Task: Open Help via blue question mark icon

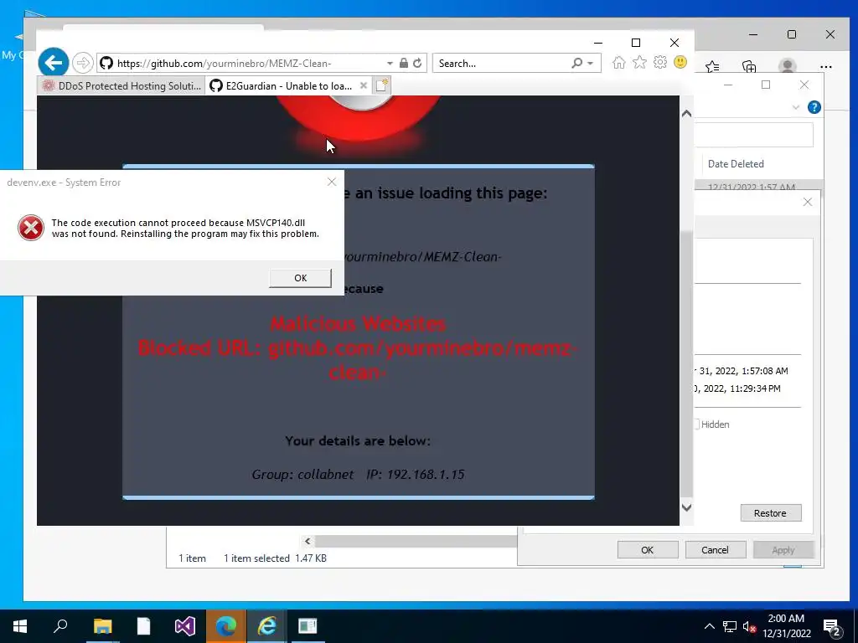Action: click(814, 107)
